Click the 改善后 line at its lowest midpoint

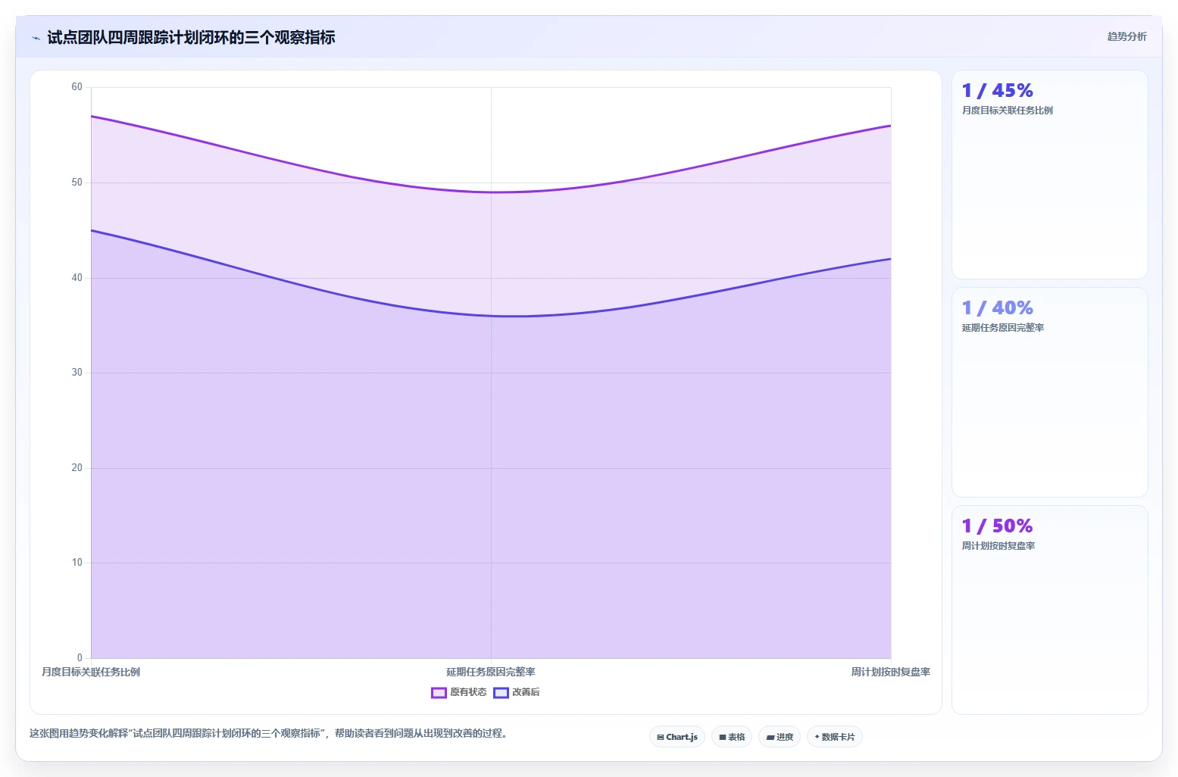click(x=512, y=316)
